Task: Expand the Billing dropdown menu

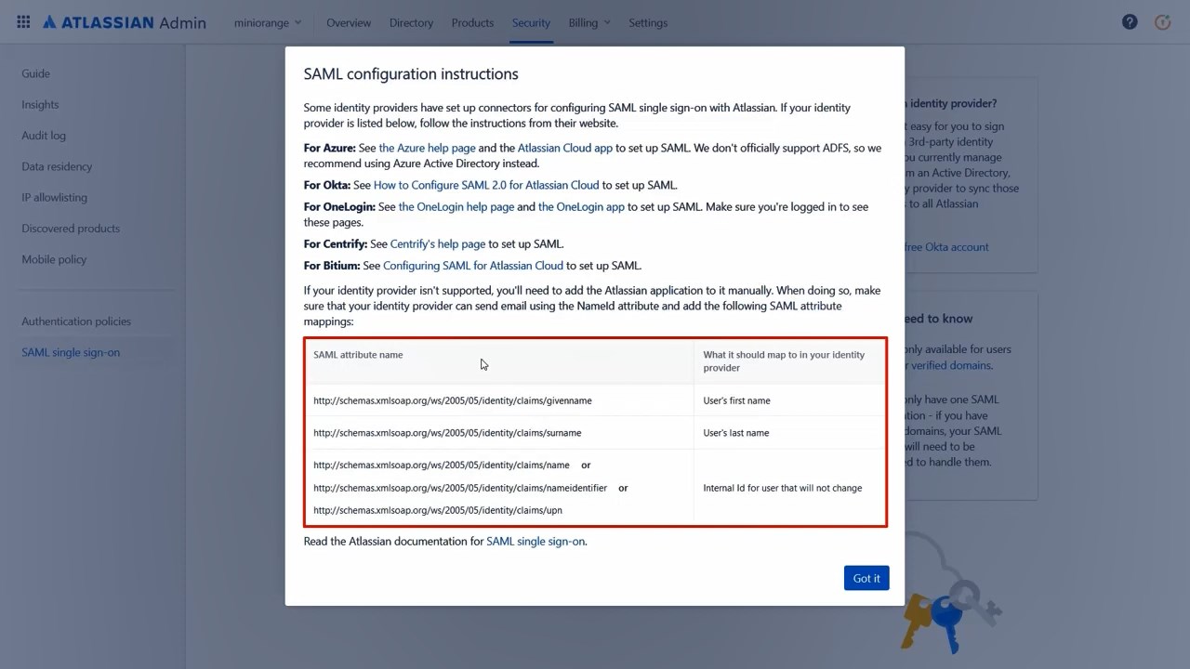Action: point(589,22)
